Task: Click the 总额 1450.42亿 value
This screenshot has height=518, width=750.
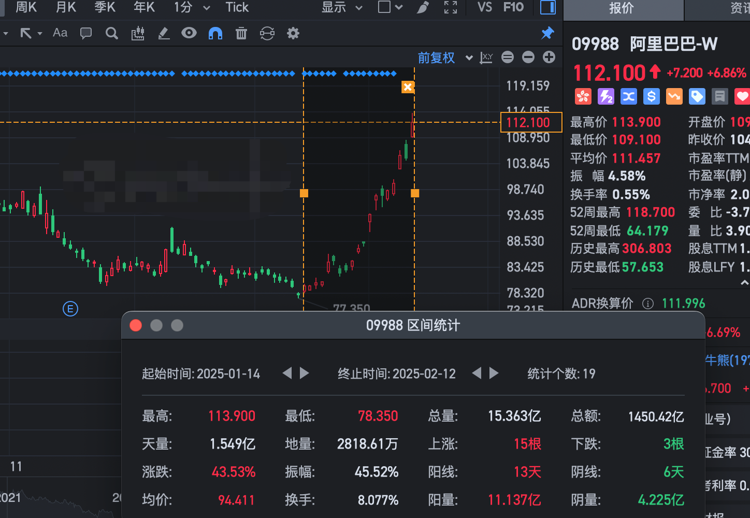Action: (656, 416)
